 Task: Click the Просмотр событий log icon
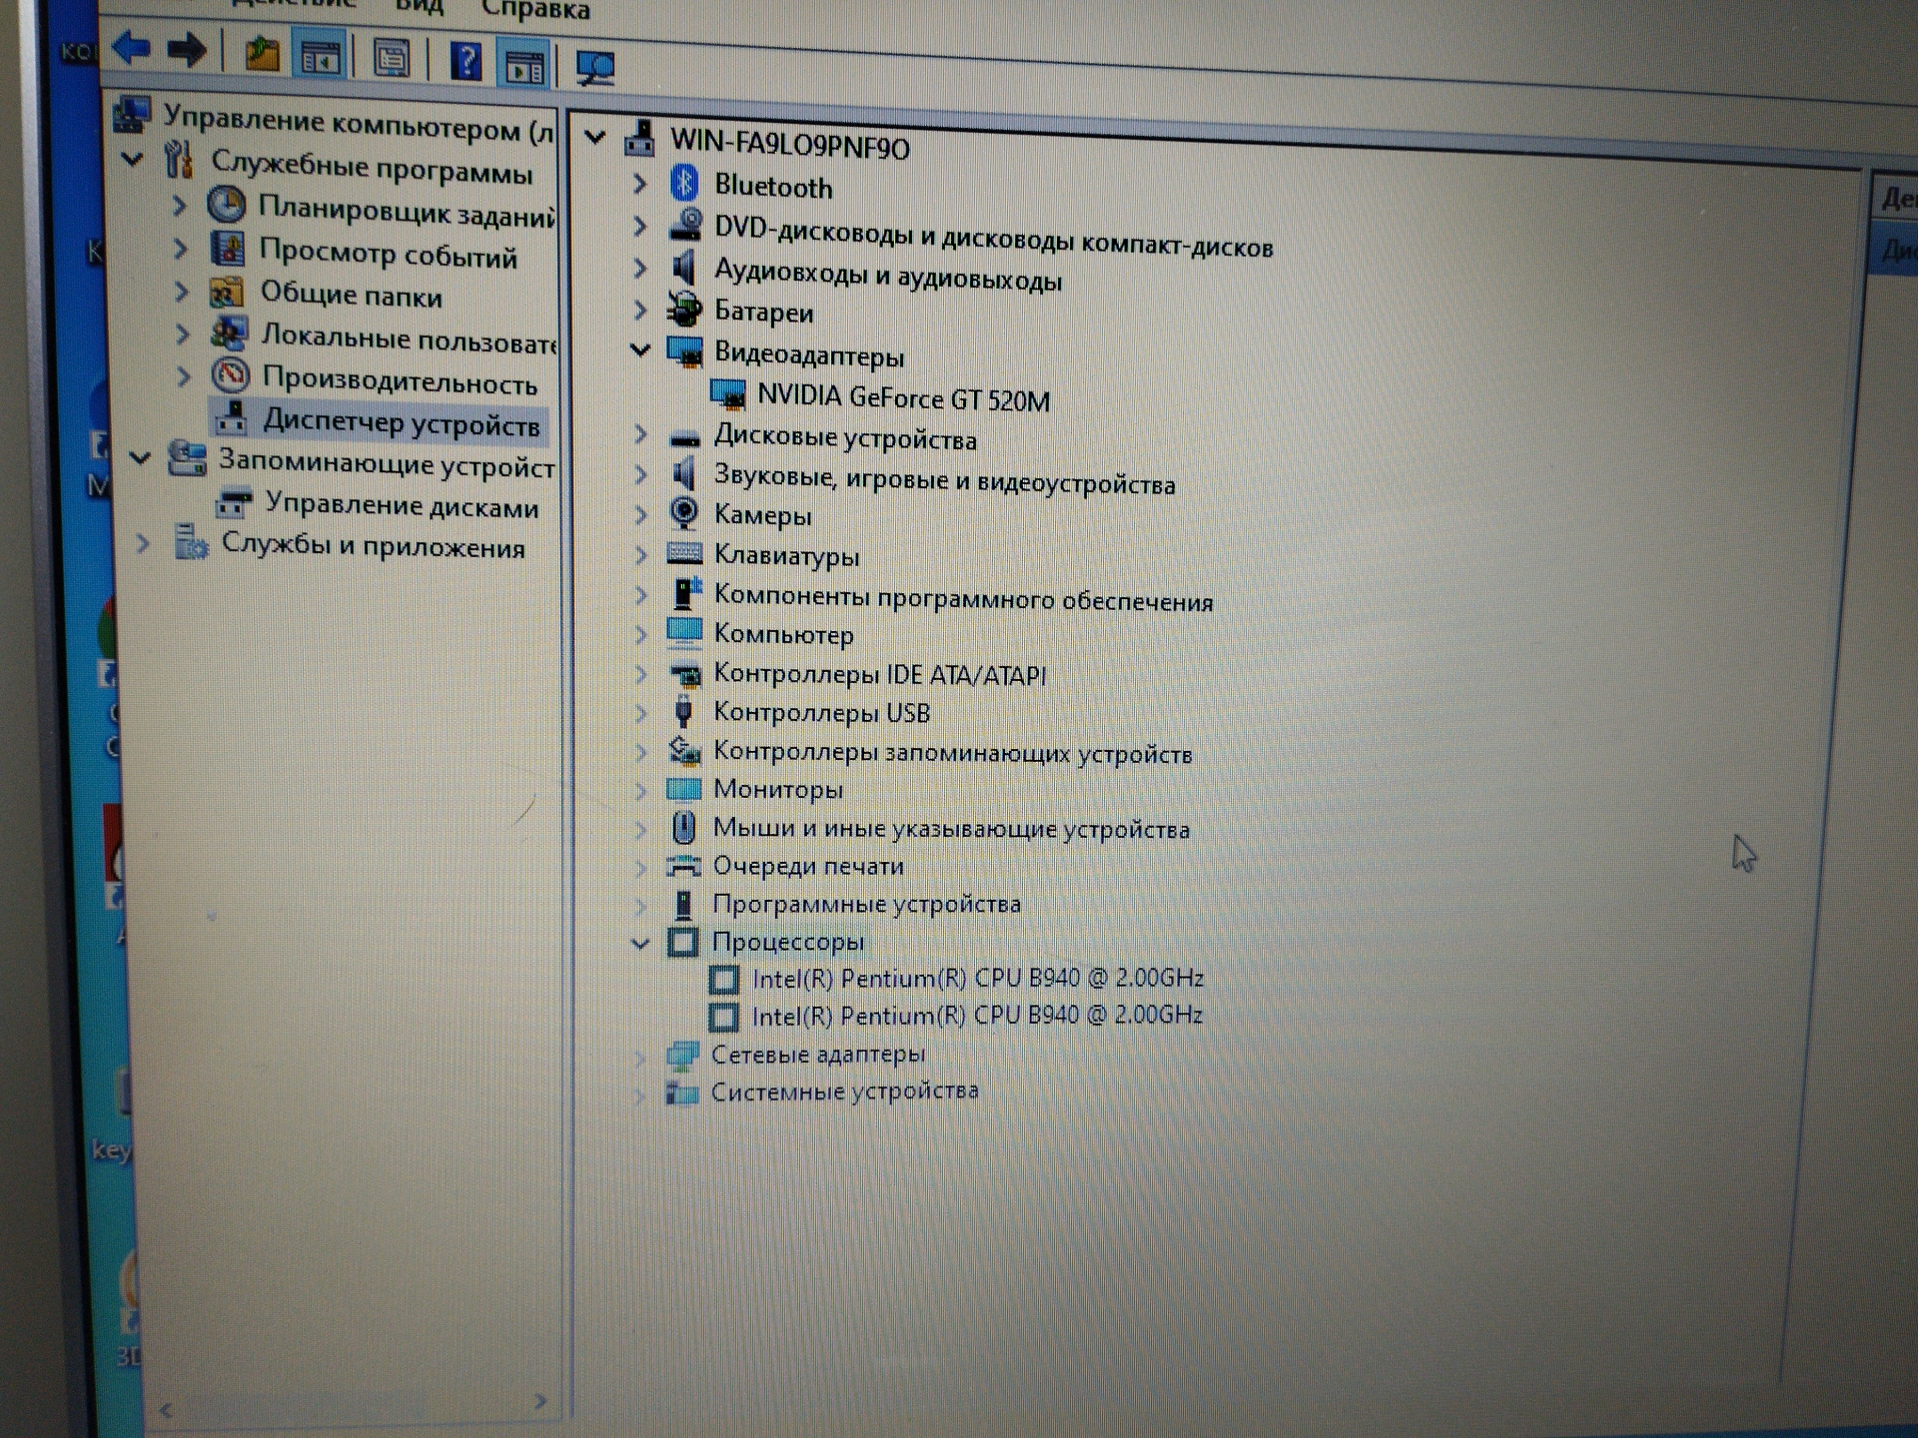coord(228,249)
